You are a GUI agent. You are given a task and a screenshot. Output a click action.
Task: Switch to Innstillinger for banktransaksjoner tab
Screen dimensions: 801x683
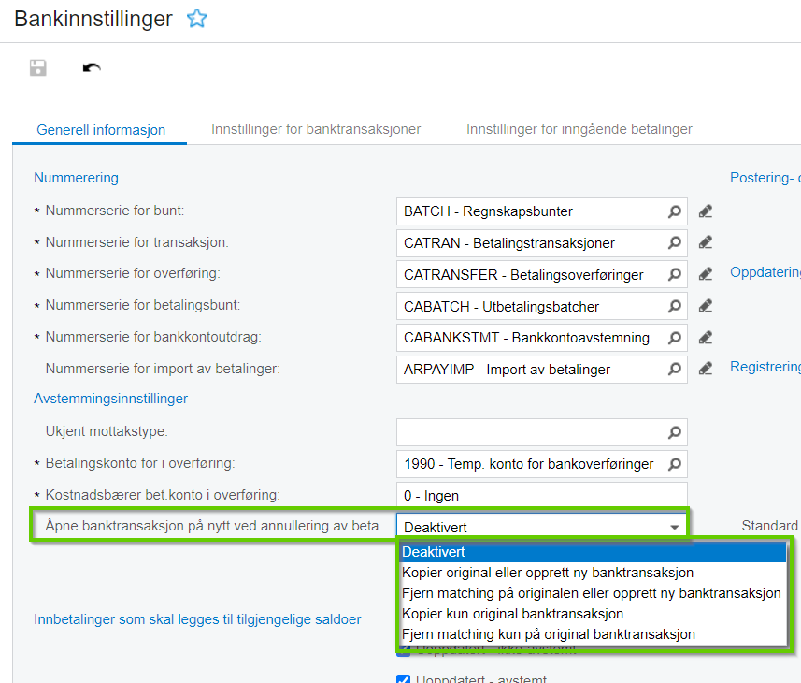316,129
